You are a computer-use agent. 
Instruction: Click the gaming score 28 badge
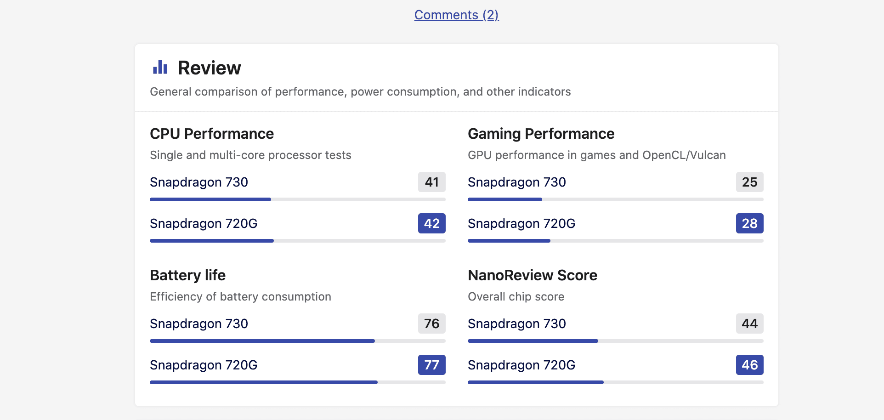749,223
